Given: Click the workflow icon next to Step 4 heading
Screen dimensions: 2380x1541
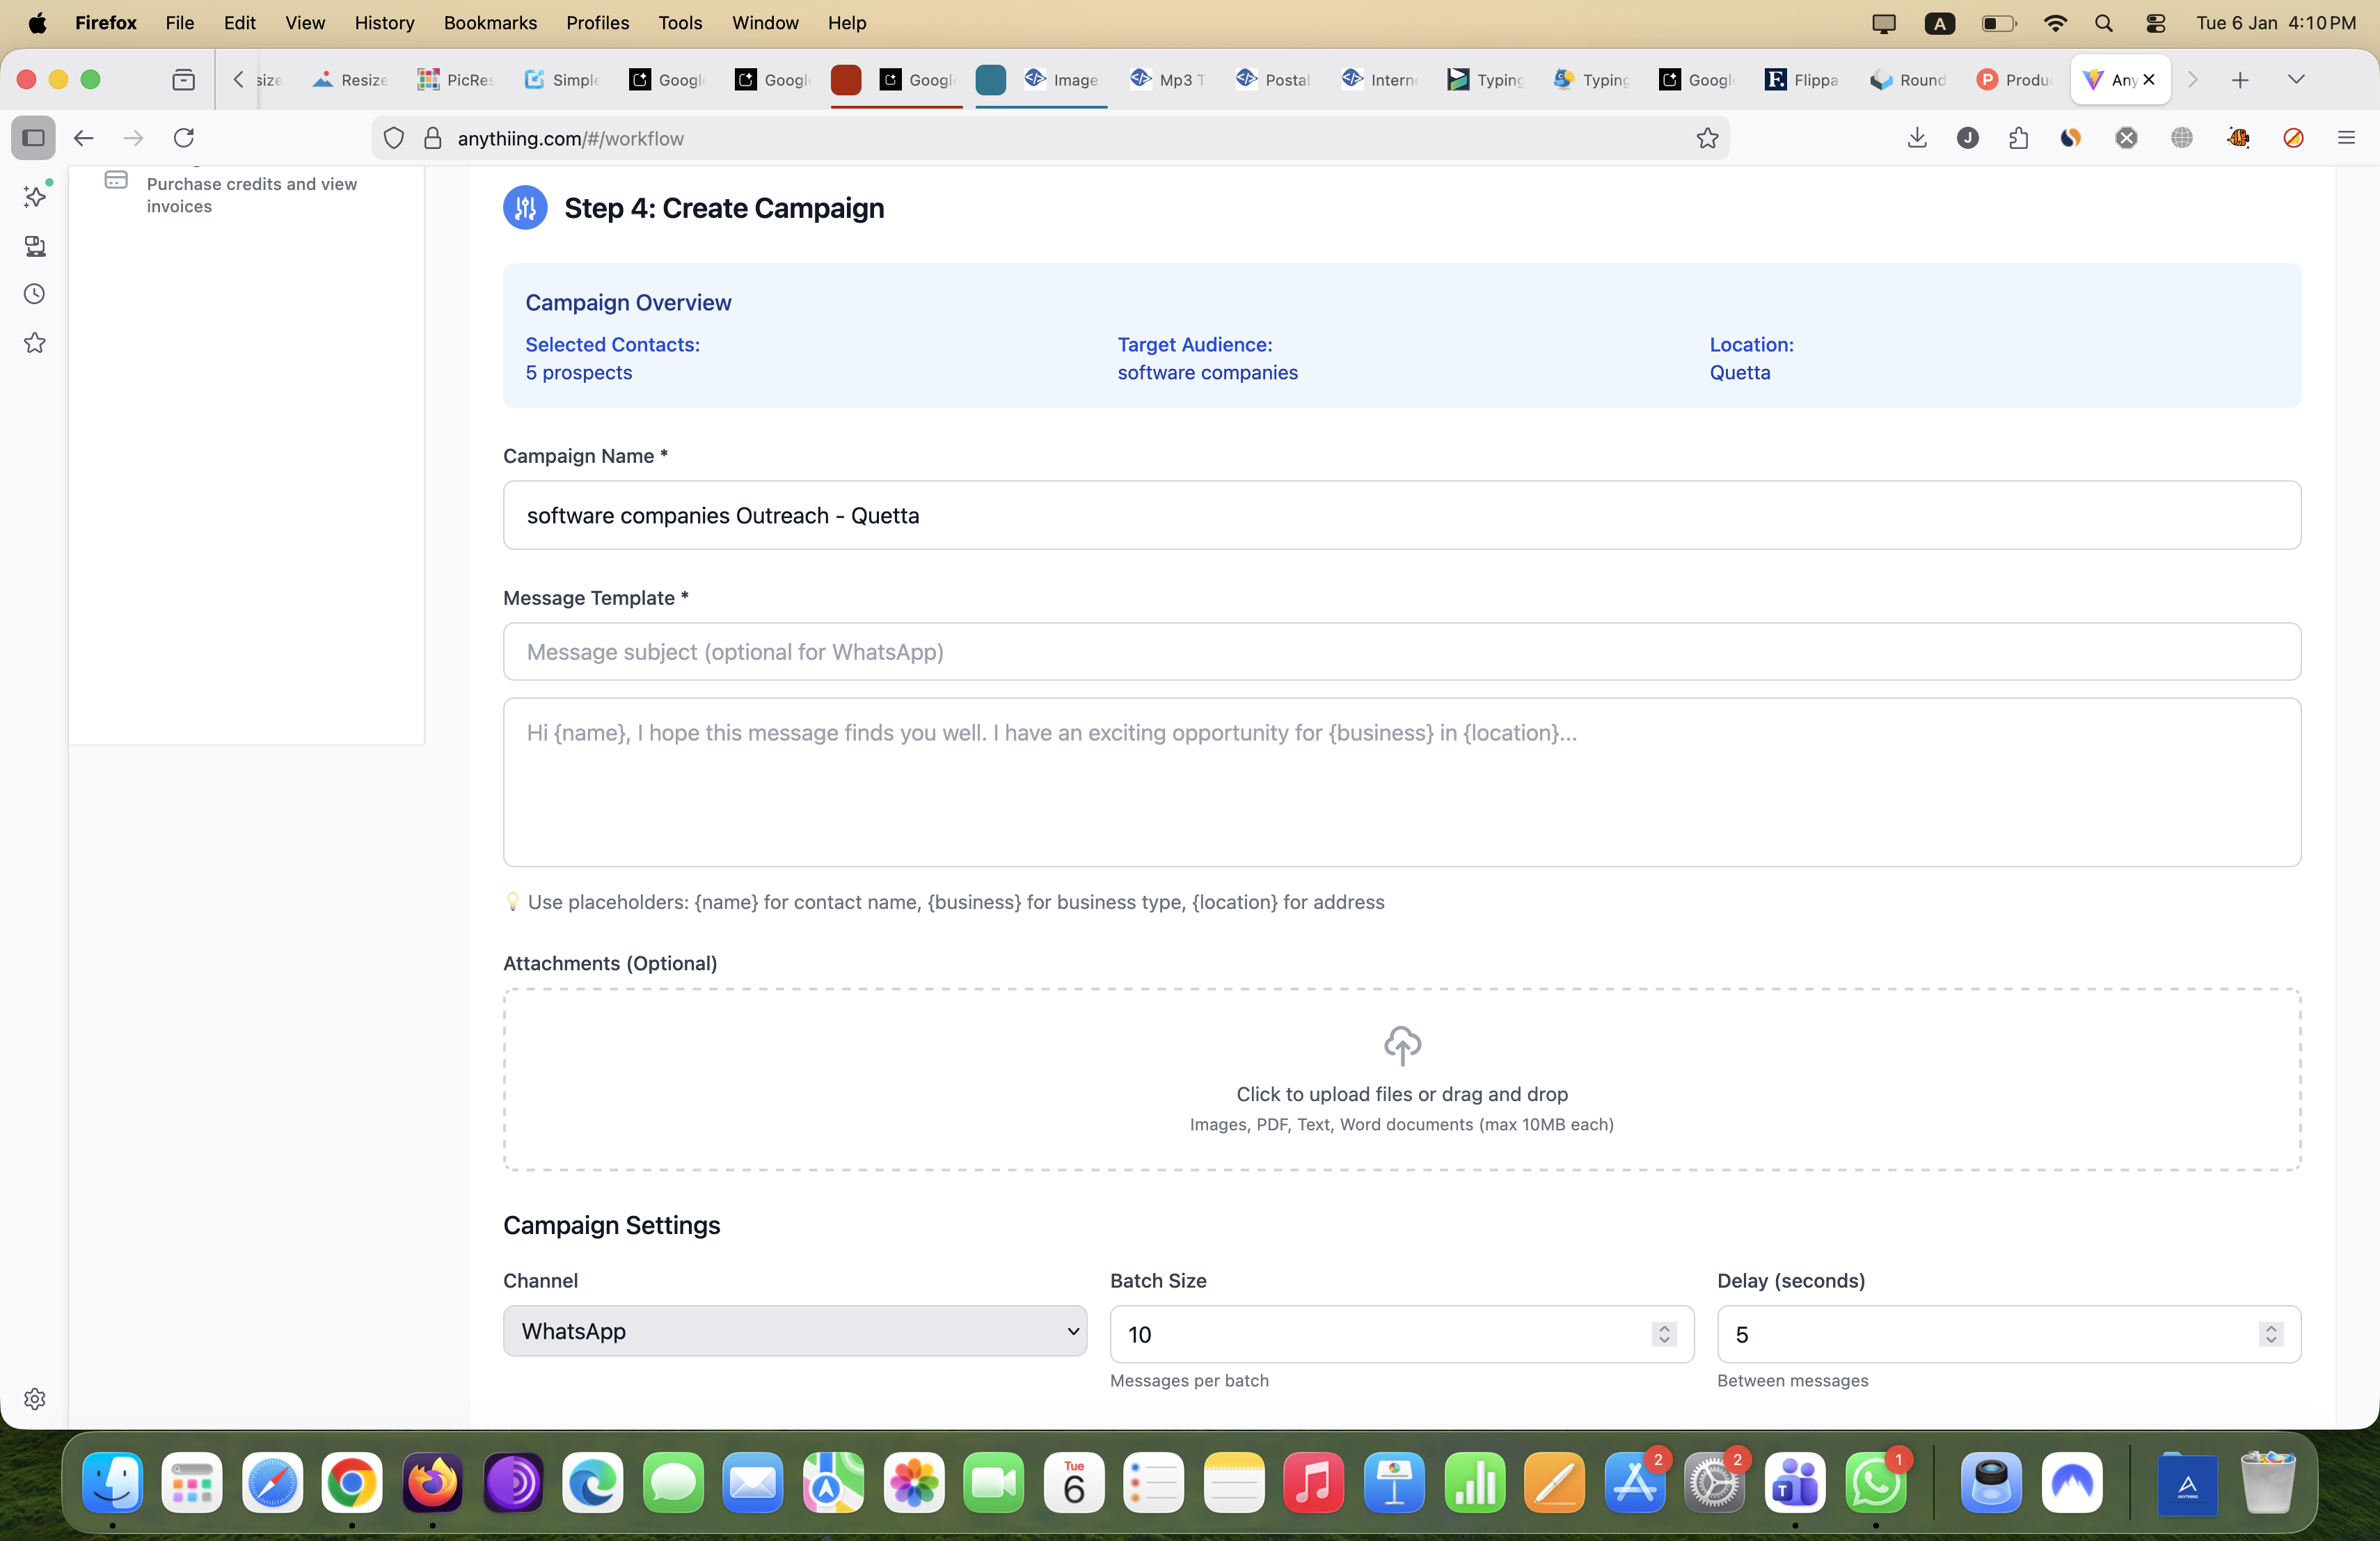Looking at the screenshot, I should (525, 207).
